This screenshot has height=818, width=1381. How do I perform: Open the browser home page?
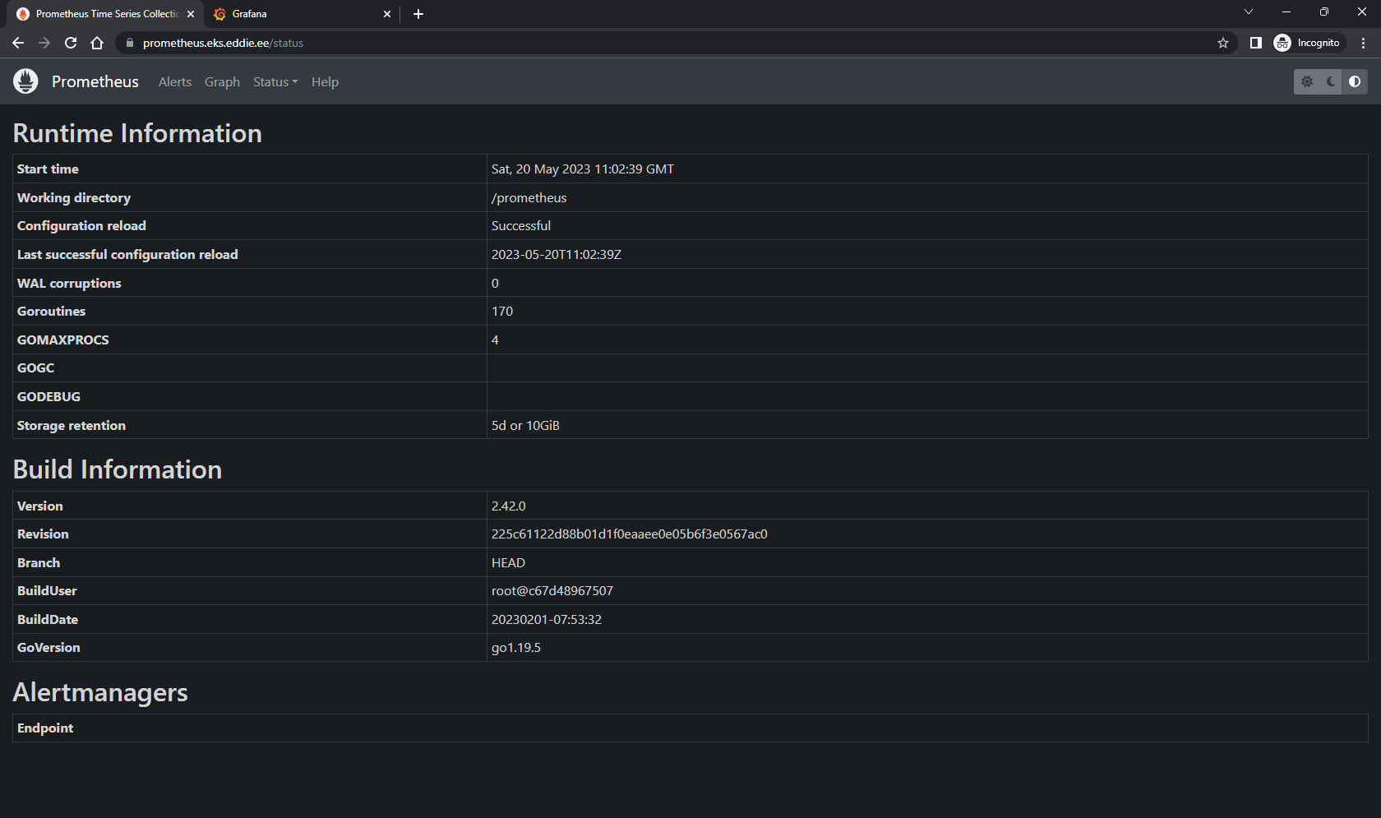coord(97,43)
